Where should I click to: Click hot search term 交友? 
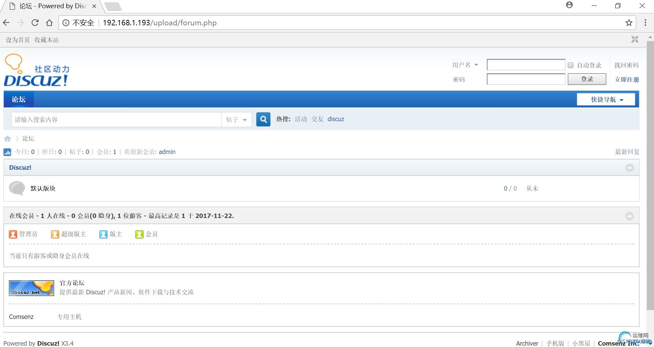click(x=317, y=119)
